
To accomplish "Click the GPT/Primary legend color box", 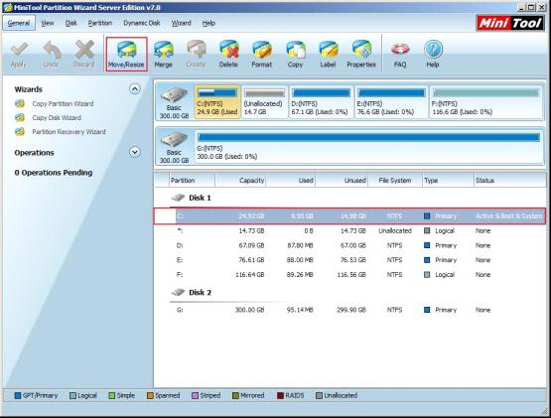I will coord(18,395).
